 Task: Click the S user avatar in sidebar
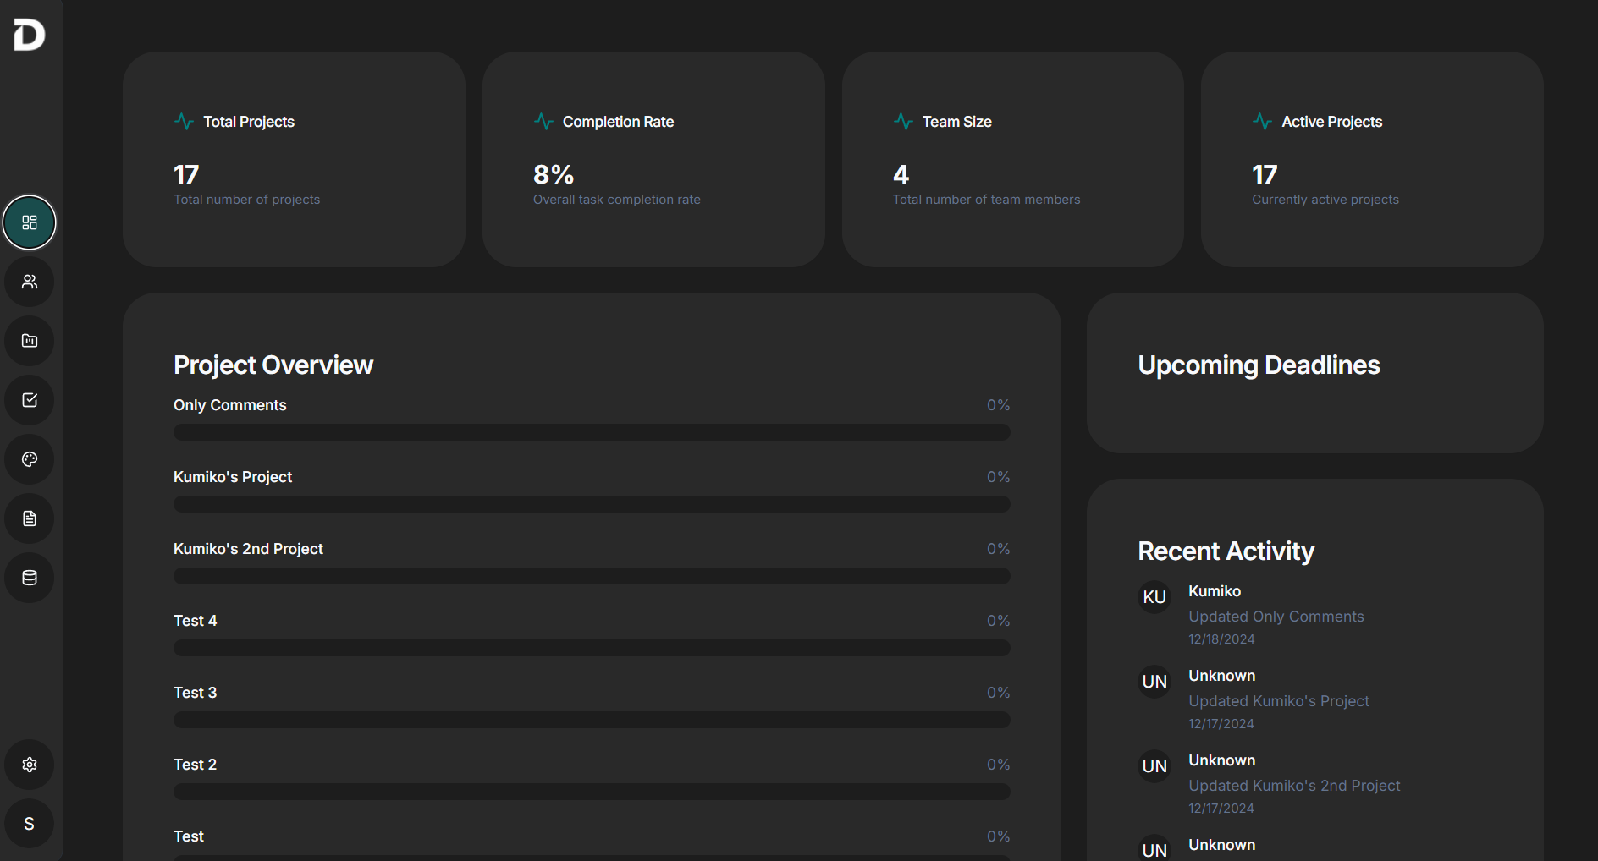pos(30,824)
